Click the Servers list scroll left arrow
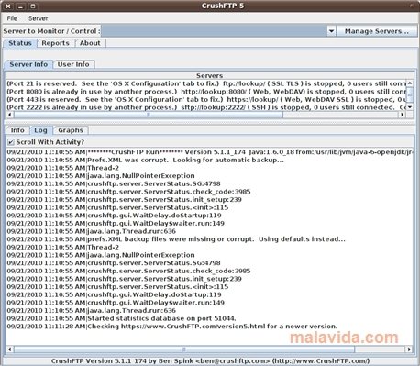This screenshot has height=366, width=420. pos(10,115)
